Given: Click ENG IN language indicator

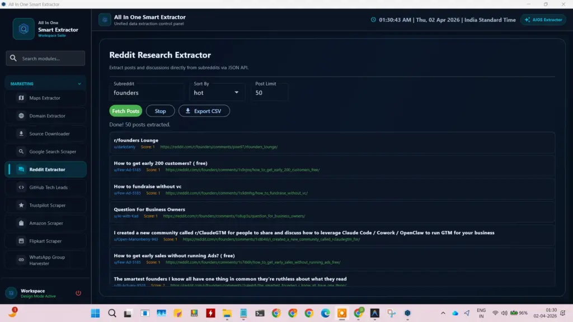Looking at the screenshot, I should [481, 313].
